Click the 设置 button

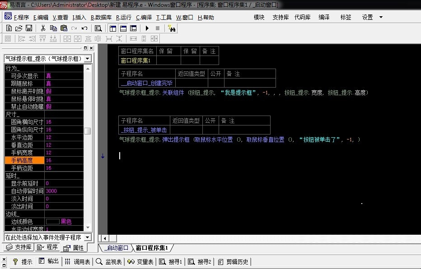[367, 17]
